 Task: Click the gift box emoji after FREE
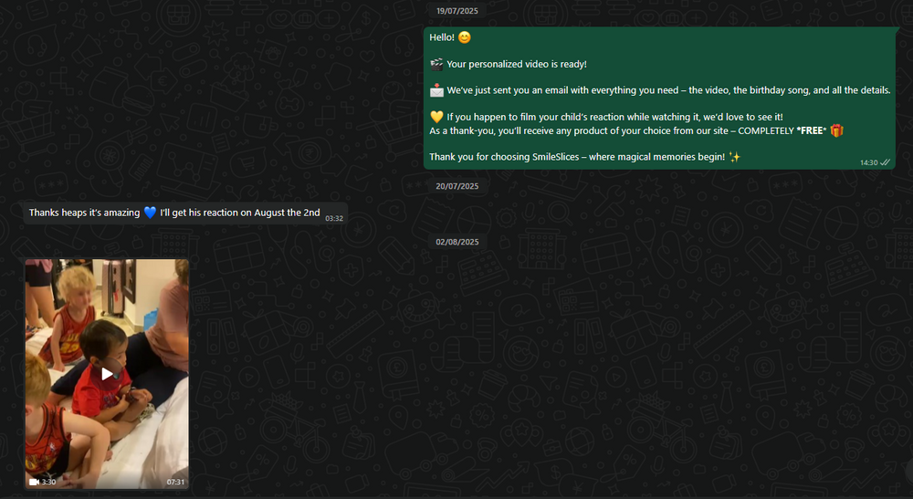click(836, 130)
